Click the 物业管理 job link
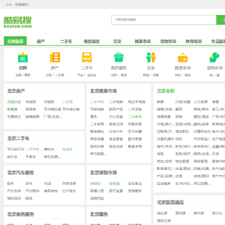This screenshot has height=225, width=225. pyautogui.click(x=182, y=161)
